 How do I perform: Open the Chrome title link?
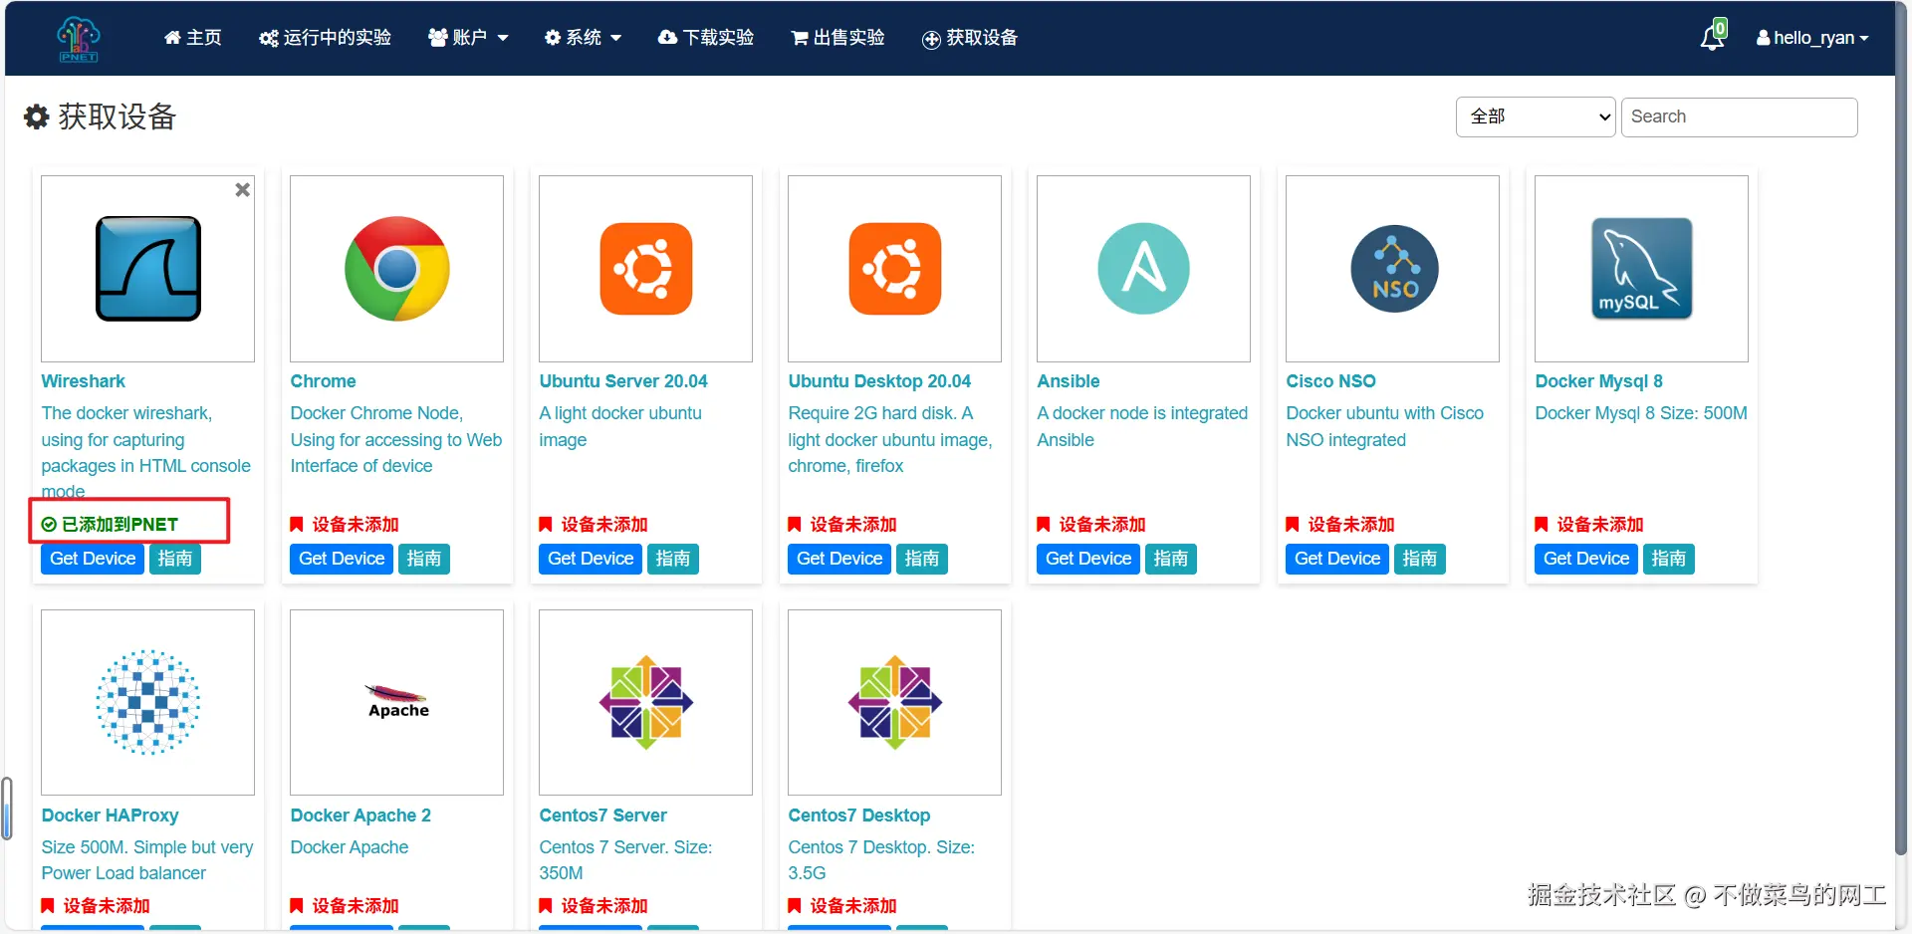(323, 381)
